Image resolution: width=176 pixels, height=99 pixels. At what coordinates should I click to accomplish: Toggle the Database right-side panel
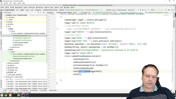174,24
